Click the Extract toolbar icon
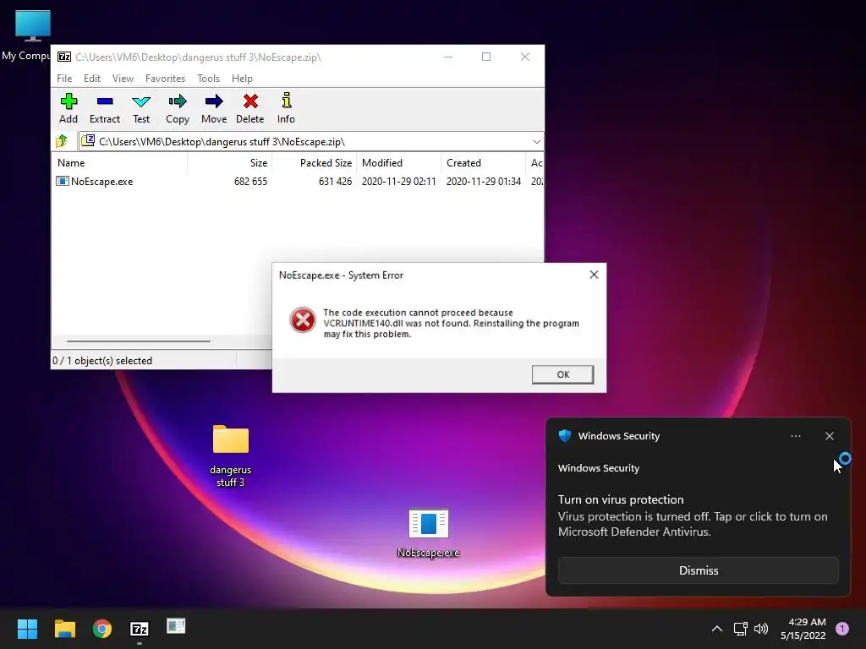 104,108
